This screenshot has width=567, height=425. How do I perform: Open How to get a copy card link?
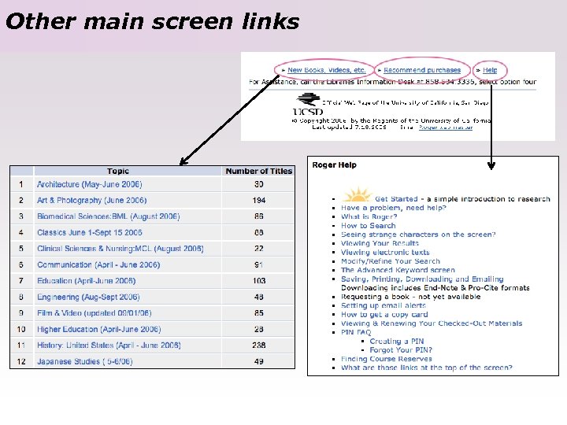coord(384,314)
